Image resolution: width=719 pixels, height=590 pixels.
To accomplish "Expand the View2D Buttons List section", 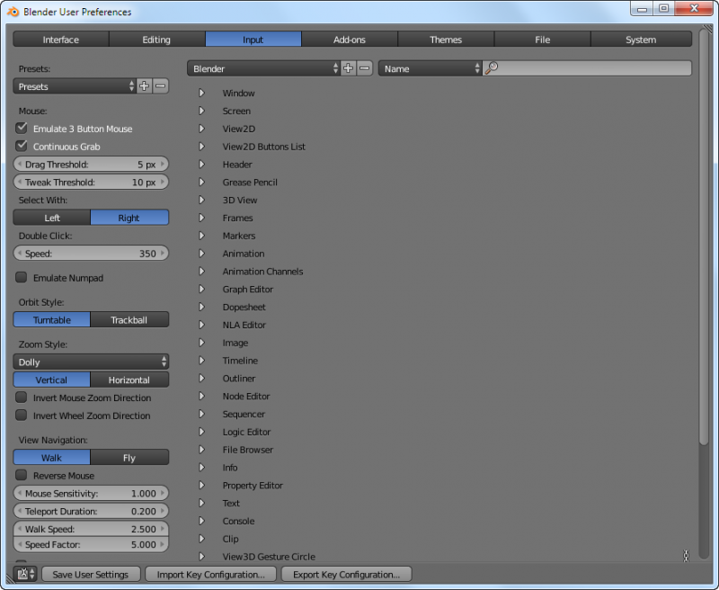I will tap(201, 147).
